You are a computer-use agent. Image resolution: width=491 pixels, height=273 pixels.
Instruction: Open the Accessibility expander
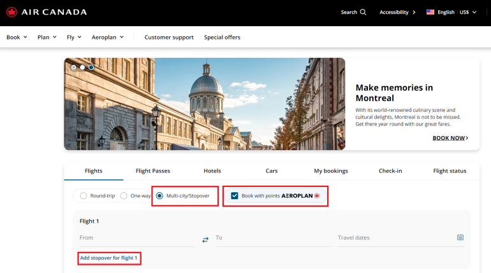click(x=397, y=12)
